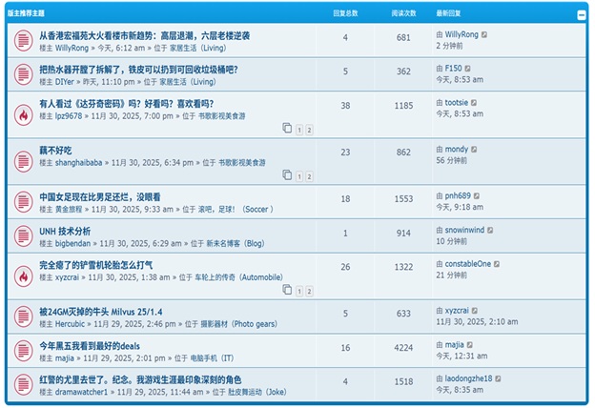Open forum 摄影器材 (Photo gears)
Image resolution: width=595 pixels, height=408 pixels.
coord(238,324)
